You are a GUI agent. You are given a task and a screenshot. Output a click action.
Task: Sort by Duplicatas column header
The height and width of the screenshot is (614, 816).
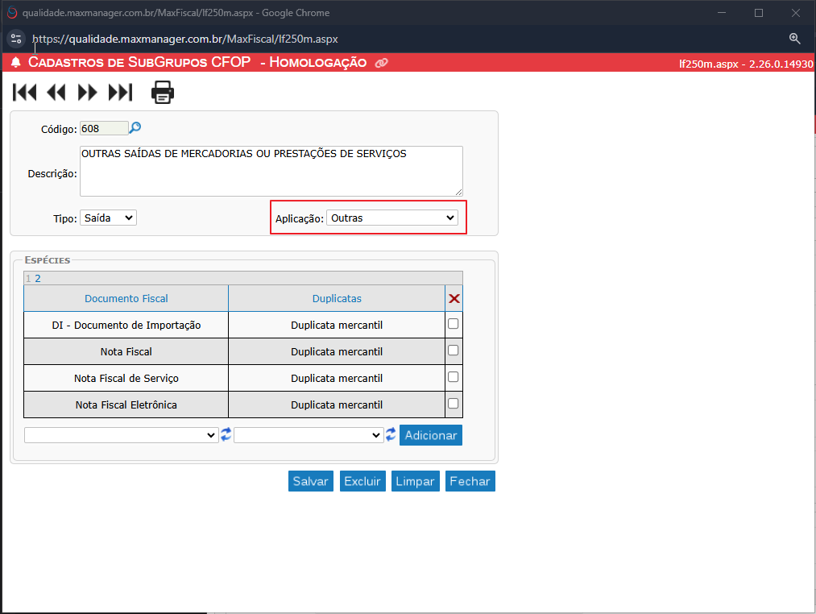pyautogui.click(x=337, y=298)
